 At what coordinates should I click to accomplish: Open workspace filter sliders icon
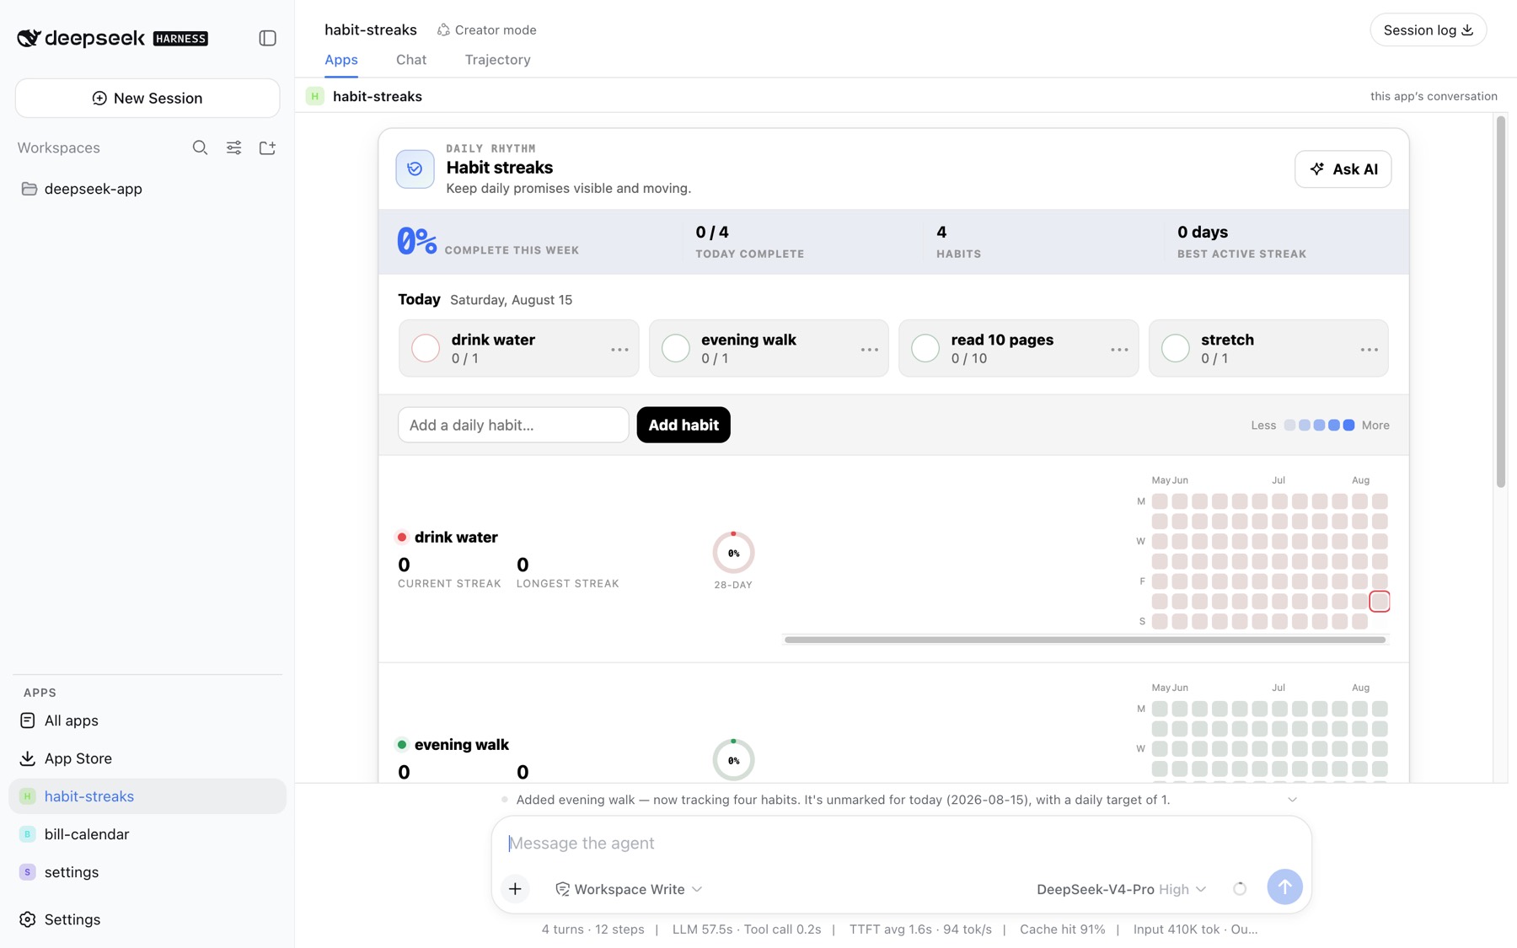233,147
